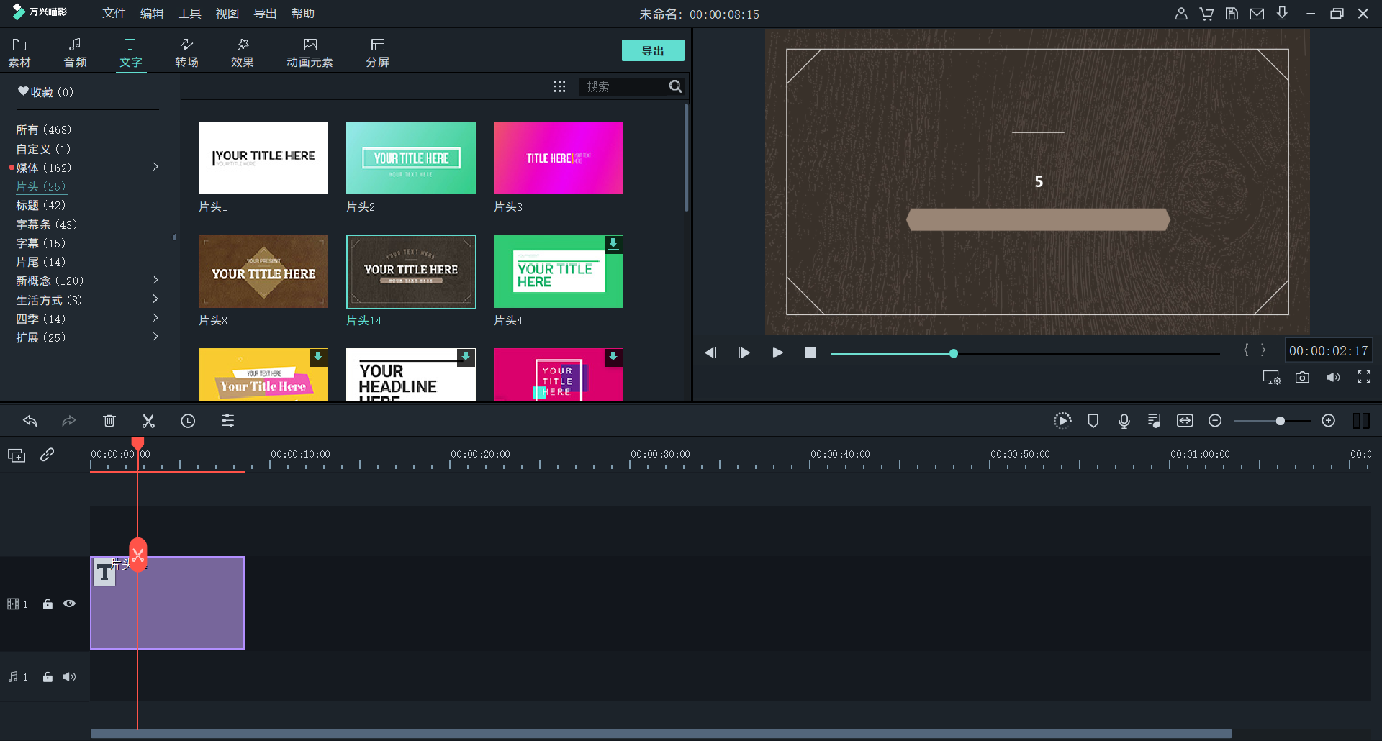Expand the 新概念 (120) category
The image size is (1382, 741).
(x=155, y=280)
